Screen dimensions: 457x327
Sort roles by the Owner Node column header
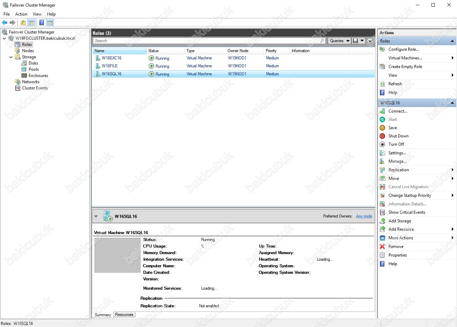(x=244, y=51)
